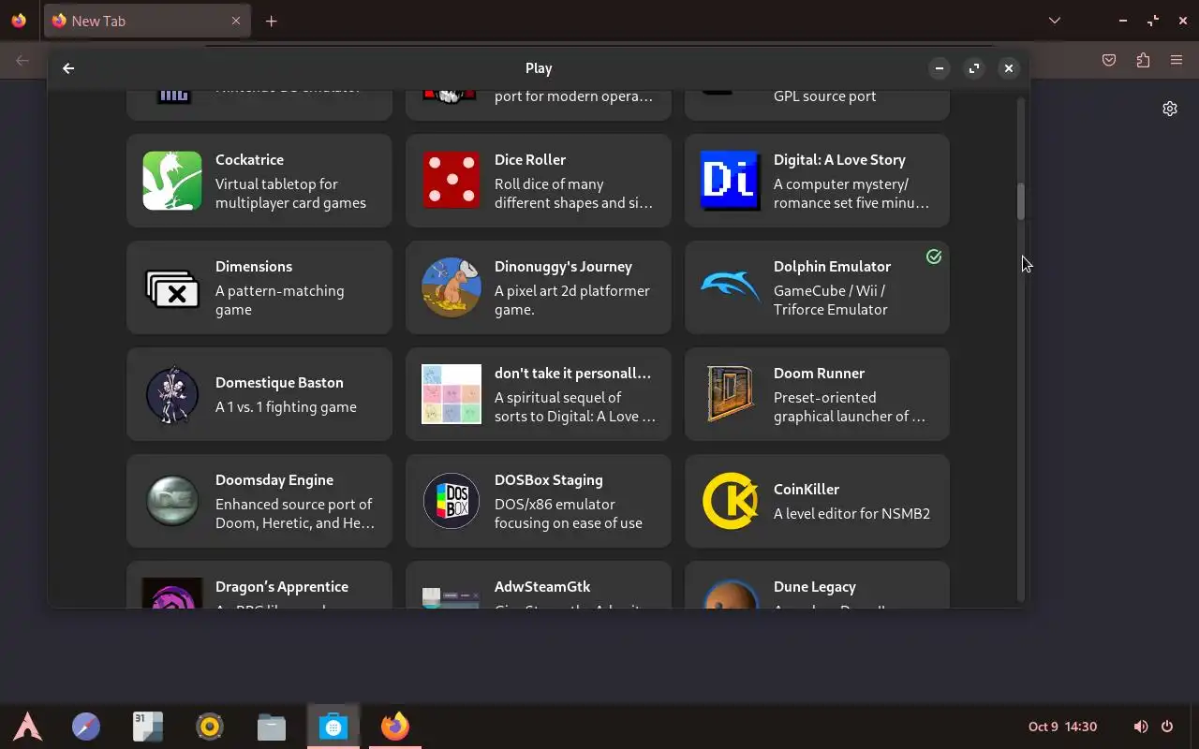
Task: Click the Firefox Pocket save icon
Action: click(x=1109, y=60)
